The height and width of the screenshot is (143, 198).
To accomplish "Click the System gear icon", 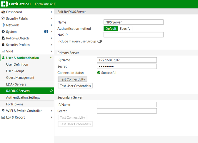I will pyautogui.click(x=3, y=32).
